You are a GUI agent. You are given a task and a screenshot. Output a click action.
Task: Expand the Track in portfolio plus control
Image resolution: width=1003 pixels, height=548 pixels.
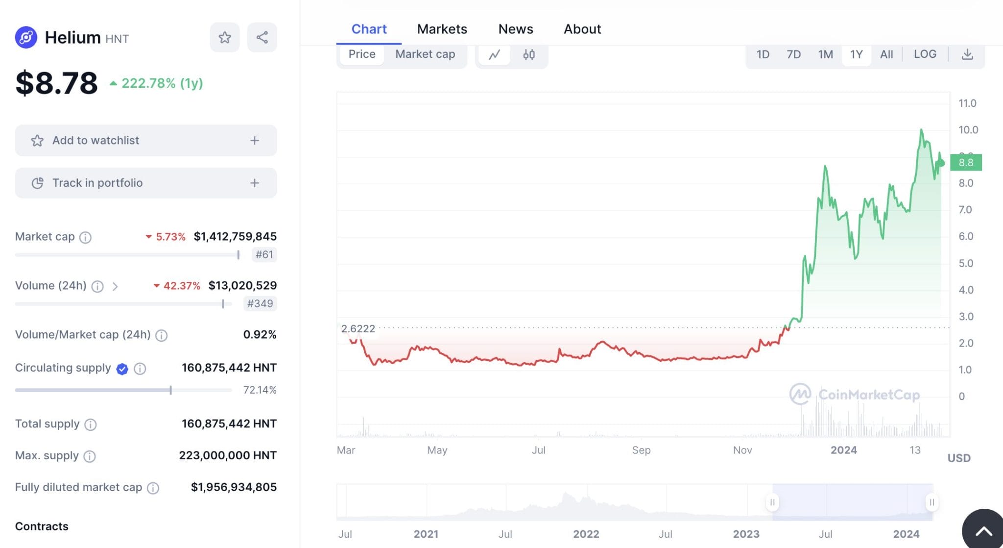pos(254,183)
